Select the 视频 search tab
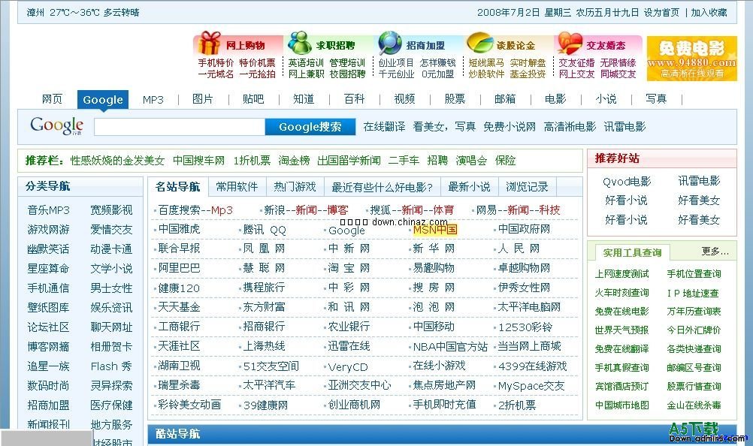753x446 pixels. [404, 99]
